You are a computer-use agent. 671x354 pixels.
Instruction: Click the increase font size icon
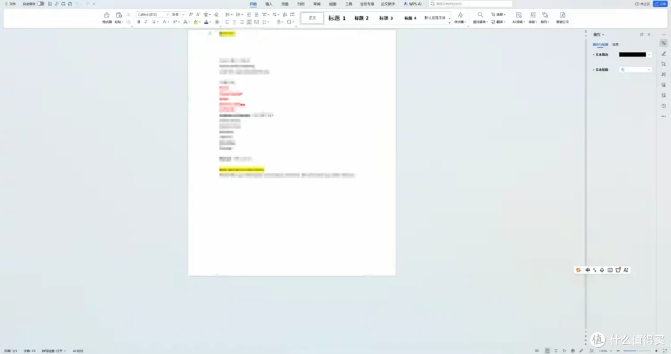pyautogui.click(x=191, y=14)
